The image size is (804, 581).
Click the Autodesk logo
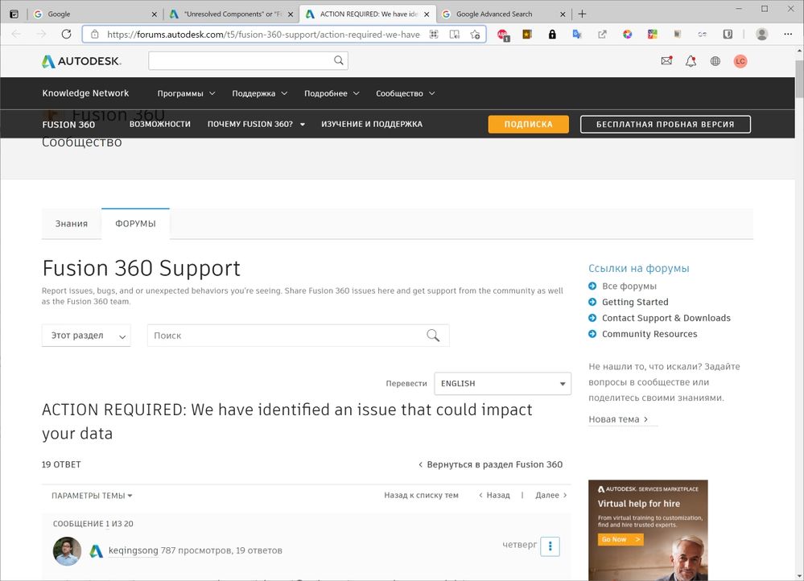(81, 61)
